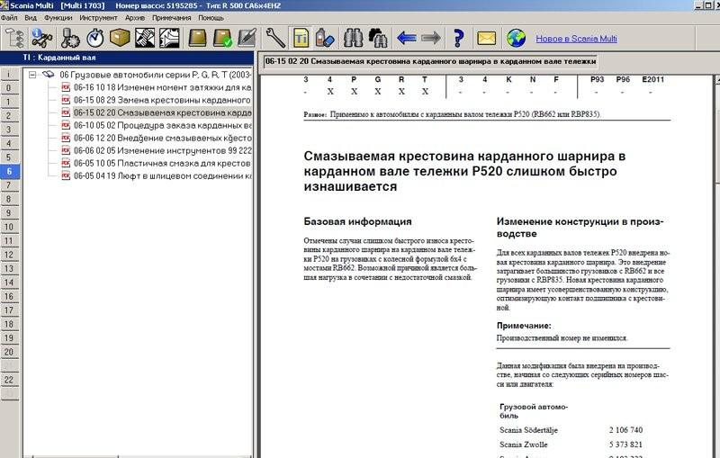
Task: Click the document title bar '06-15 02 20 Смазываемая крестовина'
Action: [431, 61]
